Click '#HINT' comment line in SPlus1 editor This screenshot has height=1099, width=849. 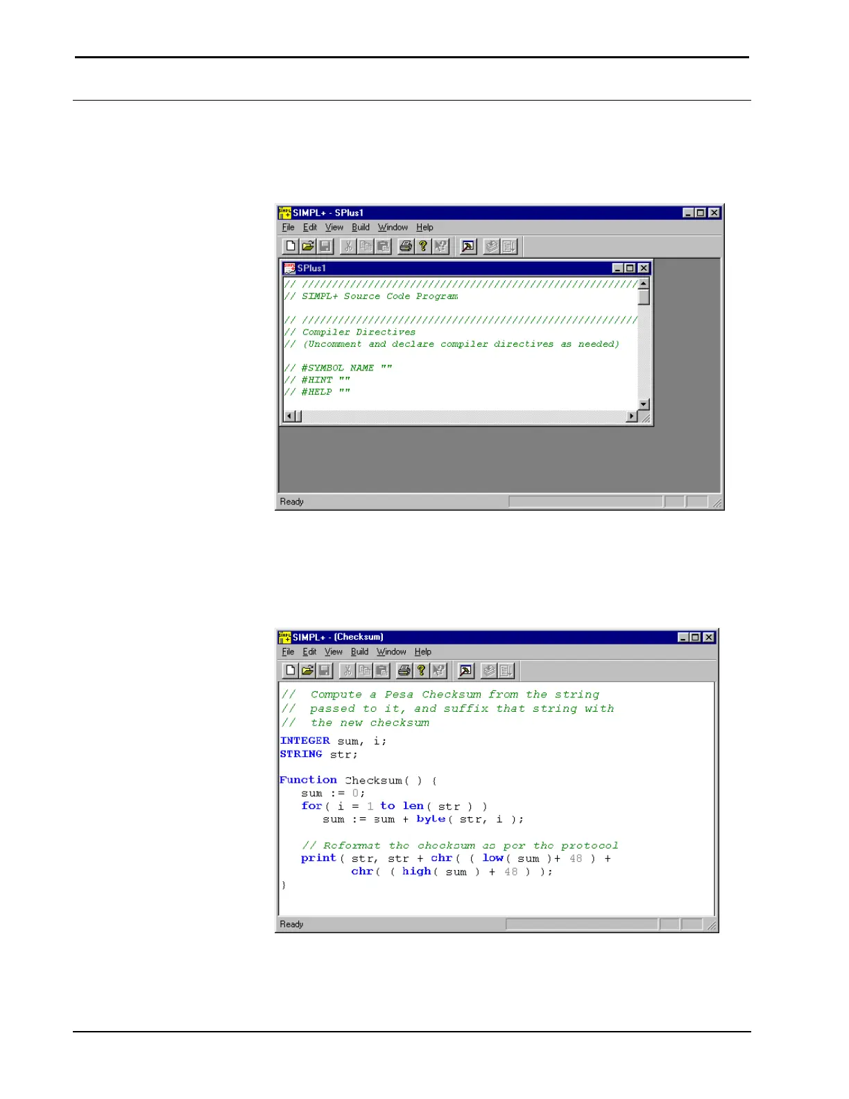317,380
